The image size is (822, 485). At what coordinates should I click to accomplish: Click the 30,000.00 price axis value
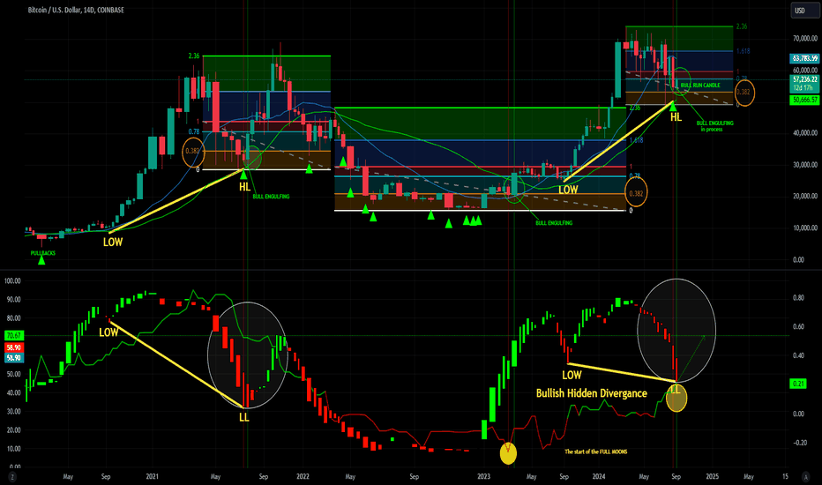click(x=805, y=165)
